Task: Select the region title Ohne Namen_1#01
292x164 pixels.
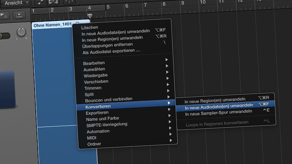Action: pos(53,24)
